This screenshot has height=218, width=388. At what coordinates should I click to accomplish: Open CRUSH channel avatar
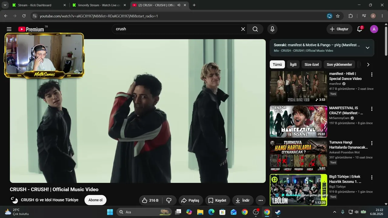coord(14,200)
